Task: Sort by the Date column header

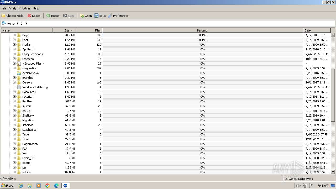Action: tap(317, 30)
